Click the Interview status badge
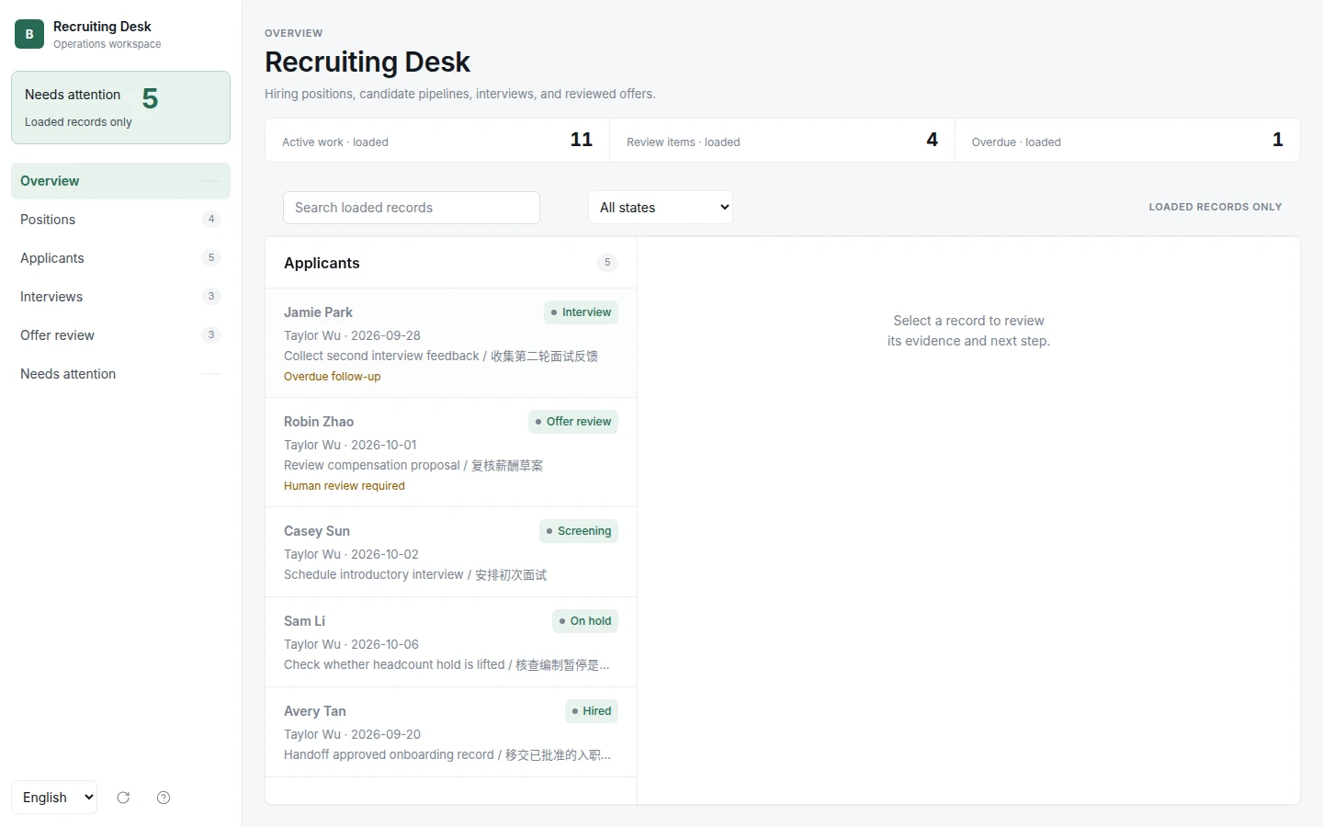The width and height of the screenshot is (1323, 827). point(581,312)
